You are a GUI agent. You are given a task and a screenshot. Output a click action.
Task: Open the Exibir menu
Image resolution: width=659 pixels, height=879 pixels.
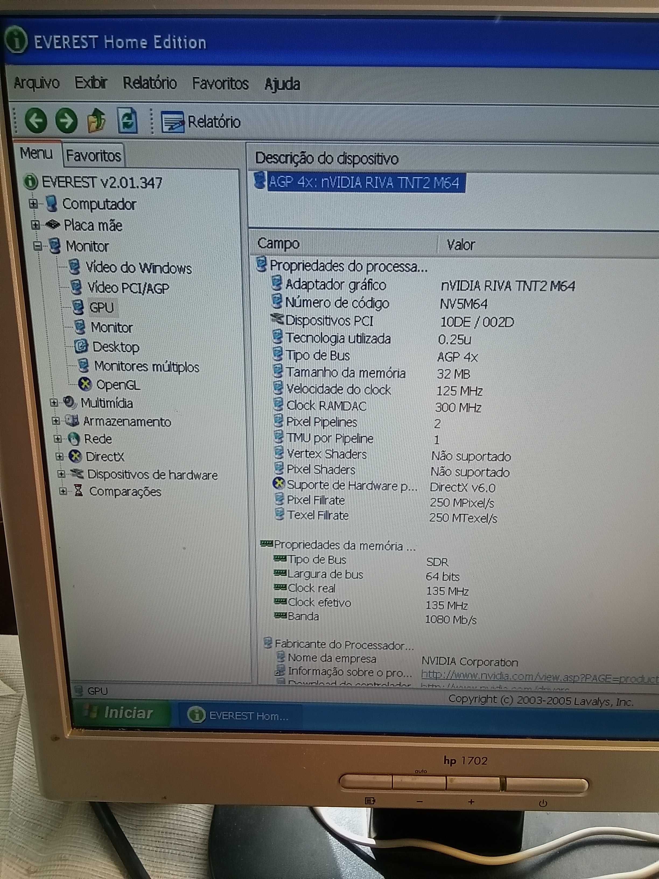click(x=91, y=83)
